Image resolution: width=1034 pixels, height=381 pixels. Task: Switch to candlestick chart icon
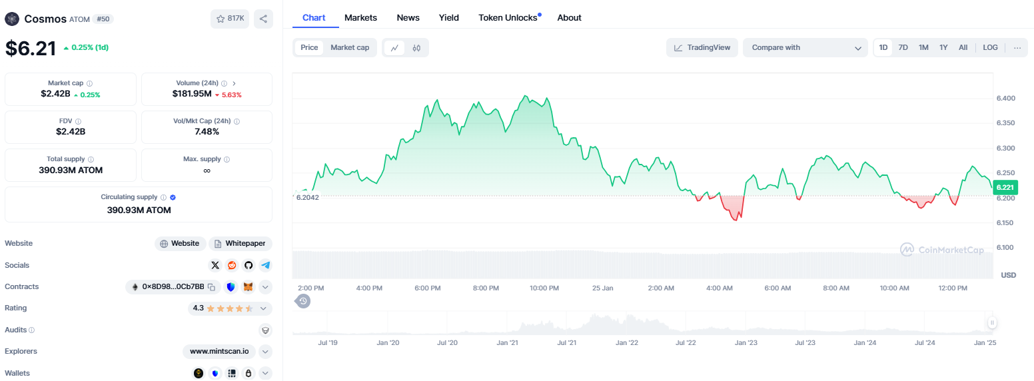pos(416,47)
